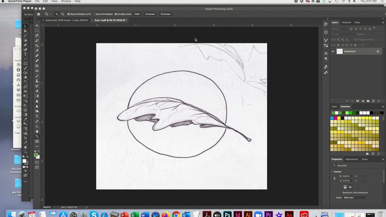Toggle Resize Windows to Fit checkbox

coord(68,14)
